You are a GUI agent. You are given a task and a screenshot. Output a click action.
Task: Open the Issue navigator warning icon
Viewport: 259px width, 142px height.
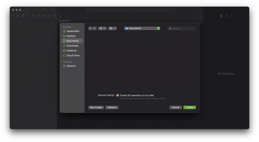(34, 16)
